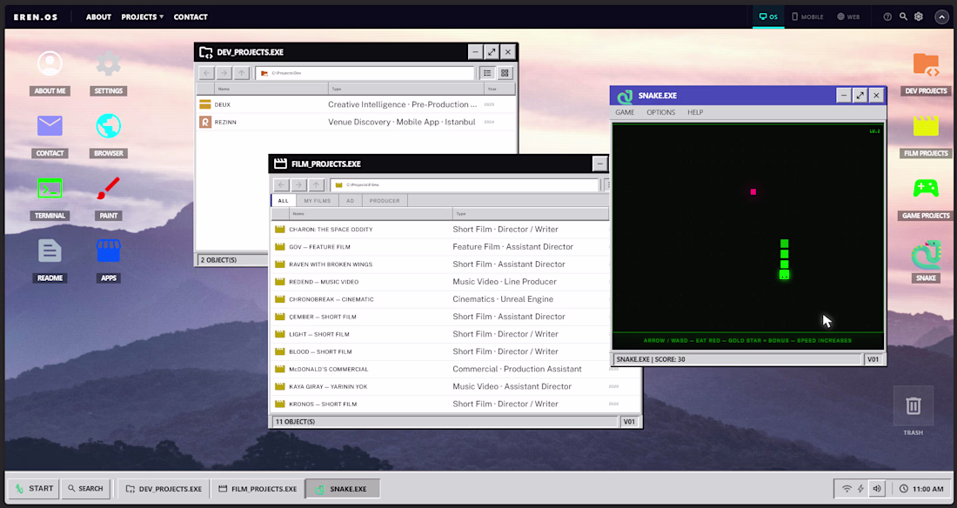
Task: Click the help question mark icon in top bar
Action: [887, 17]
